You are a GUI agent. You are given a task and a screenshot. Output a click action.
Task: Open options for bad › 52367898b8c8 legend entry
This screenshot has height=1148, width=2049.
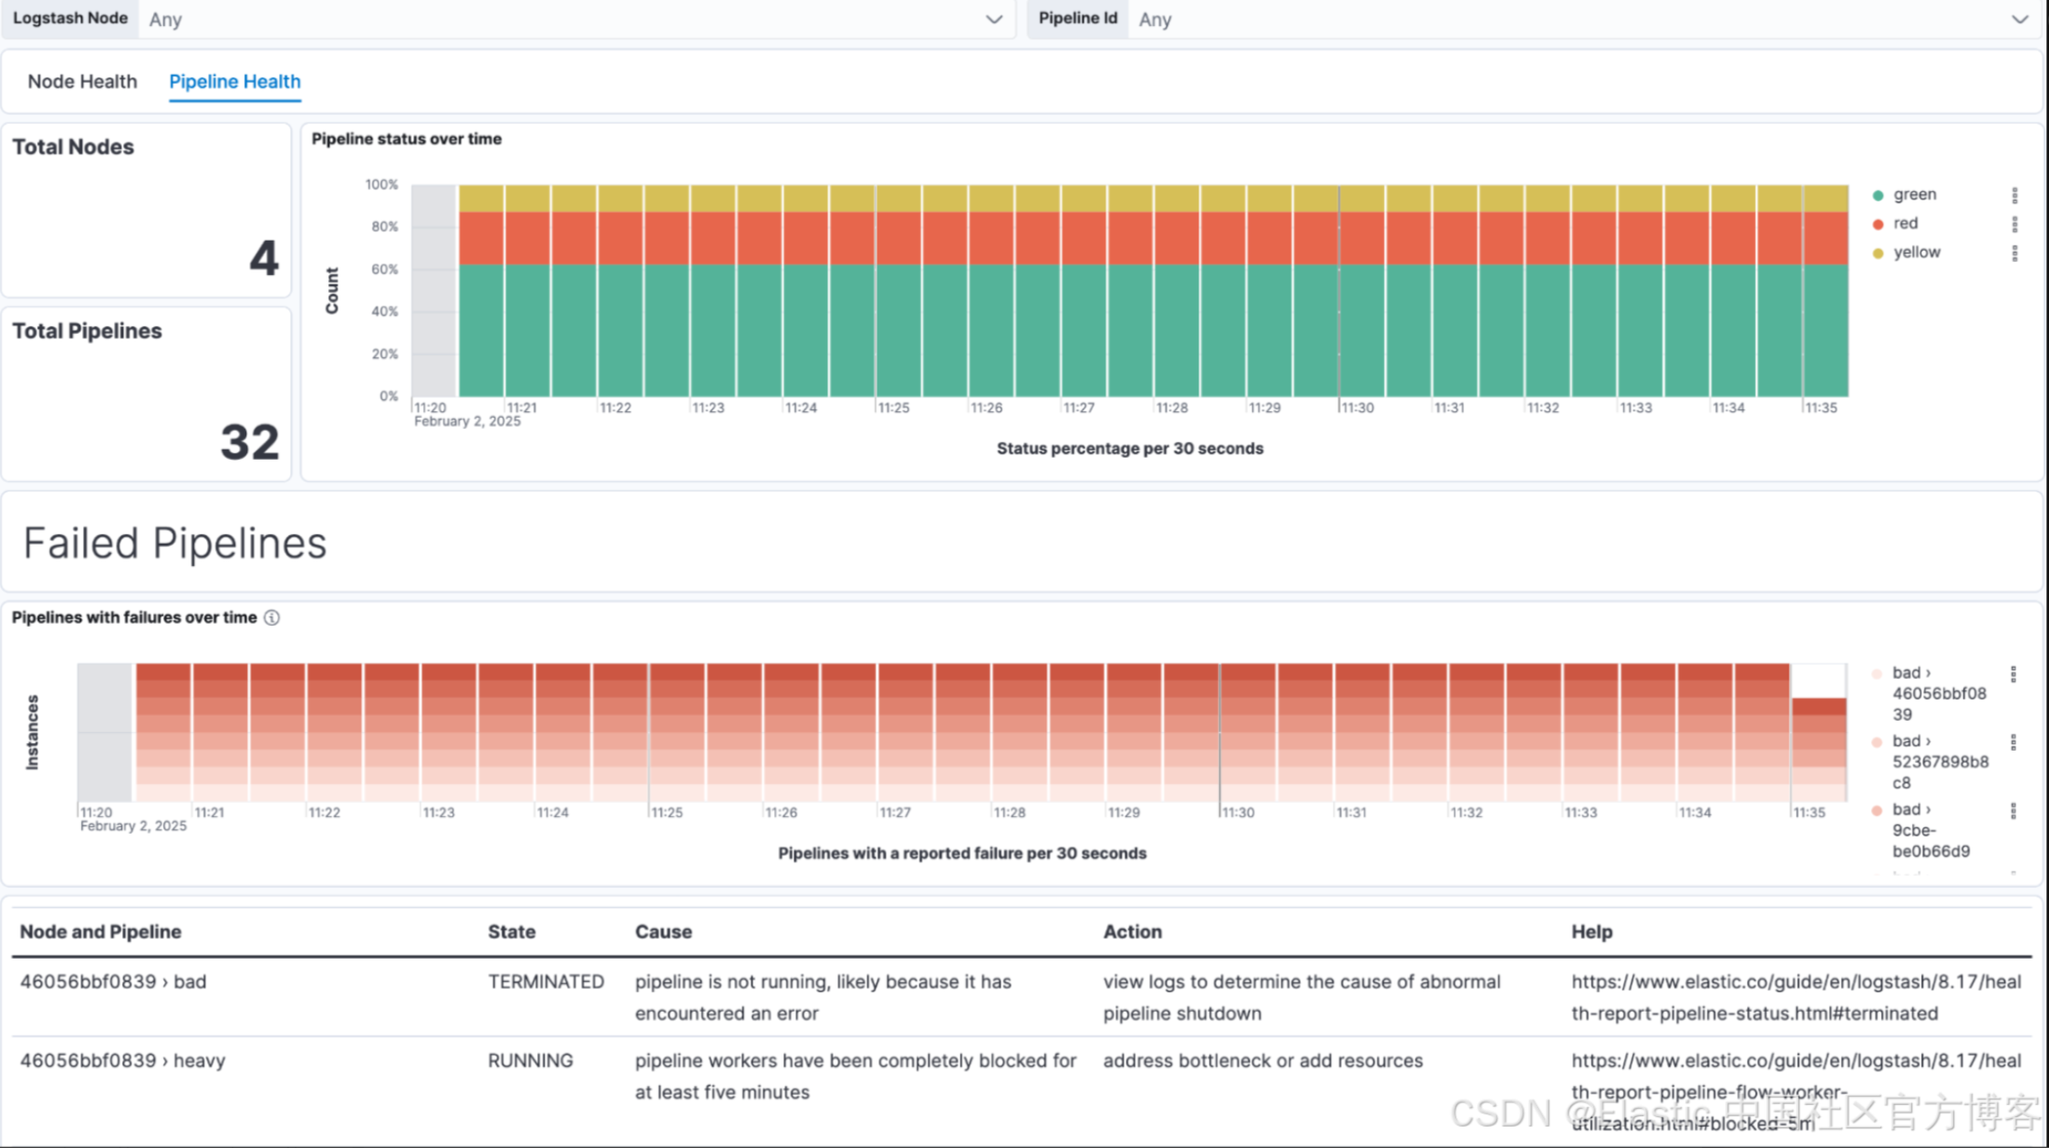point(2014,741)
